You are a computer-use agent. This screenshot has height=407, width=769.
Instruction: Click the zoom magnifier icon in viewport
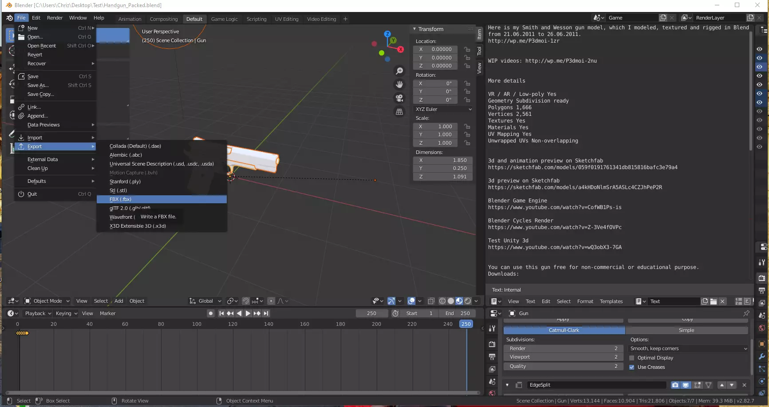tap(399, 71)
